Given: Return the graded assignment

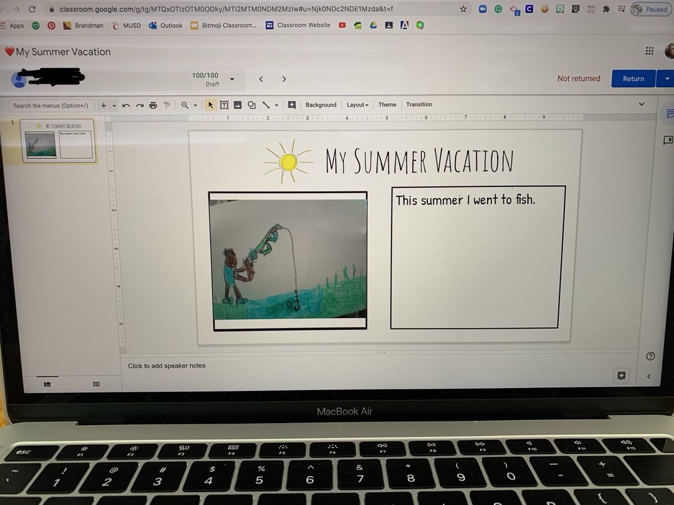Looking at the screenshot, I should [633, 79].
